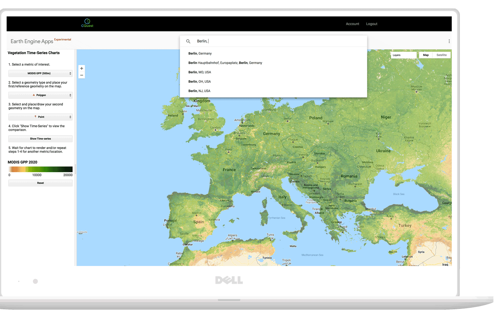Open the Account page

352,24
